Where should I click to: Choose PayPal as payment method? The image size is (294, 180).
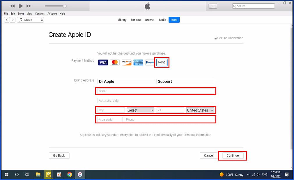150,62
